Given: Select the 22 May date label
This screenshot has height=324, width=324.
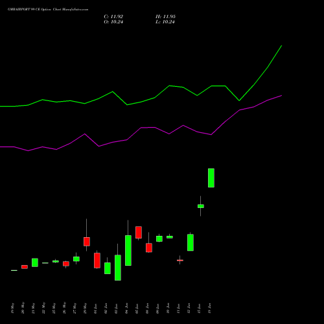Looking at the screenshot, I should (43, 308).
